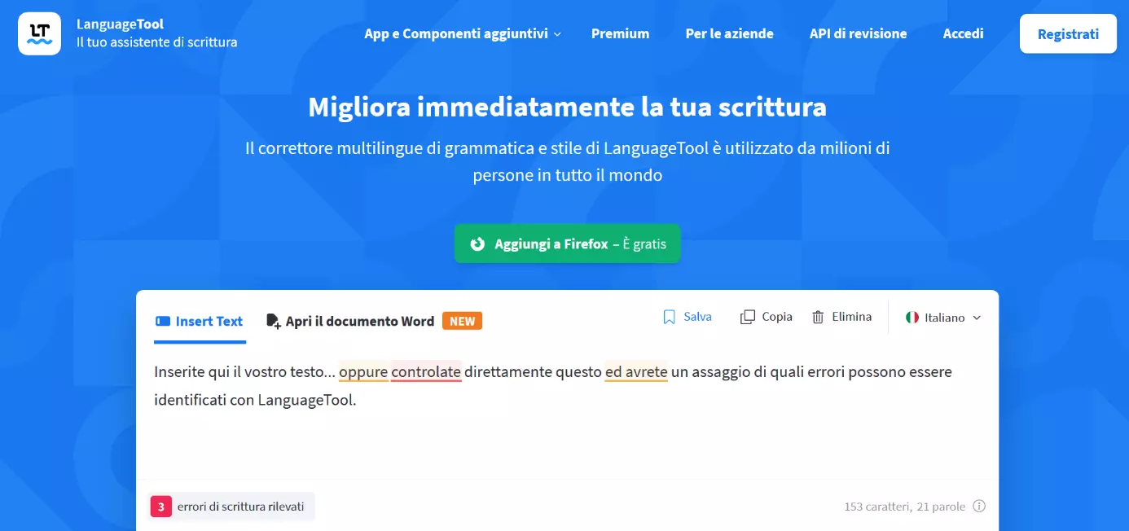Click the Copia copy icon
Image resolution: width=1129 pixels, height=531 pixels.
[747, 317]
